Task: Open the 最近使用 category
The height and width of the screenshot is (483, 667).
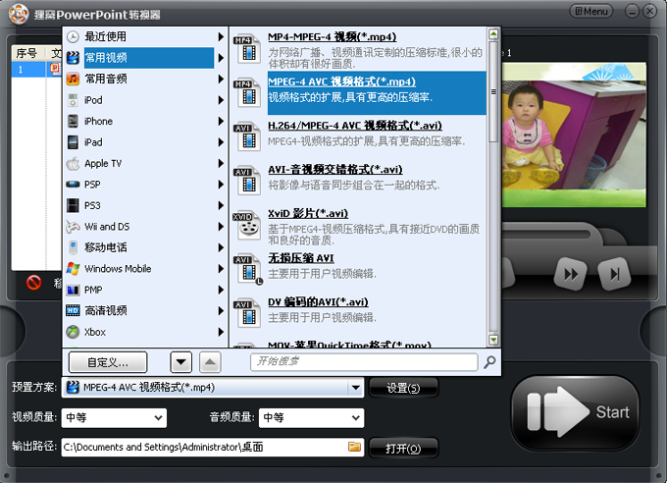Action: pos(144,36)
